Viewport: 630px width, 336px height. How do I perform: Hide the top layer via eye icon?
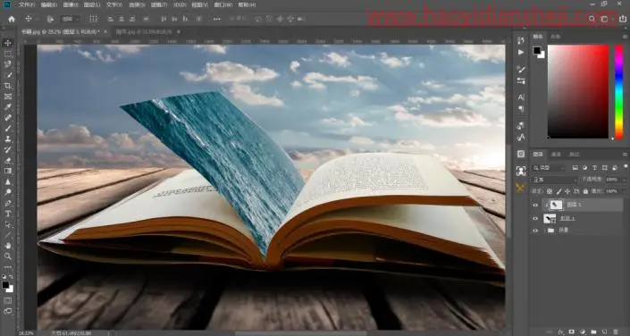[x=535, y=205]
